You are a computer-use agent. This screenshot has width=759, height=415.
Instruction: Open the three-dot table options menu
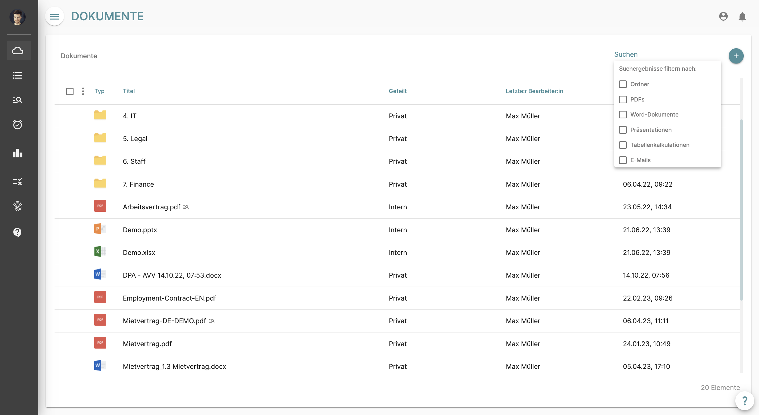(83, 91)
